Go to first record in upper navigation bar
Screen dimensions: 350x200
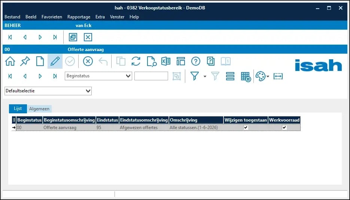(10, 37)
